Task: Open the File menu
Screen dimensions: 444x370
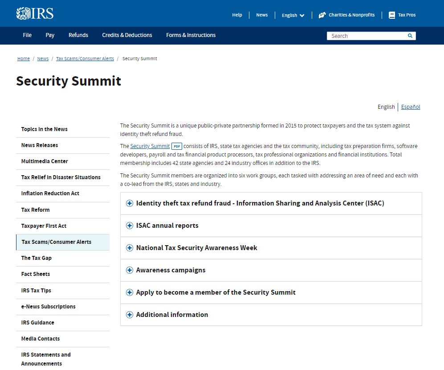Action: click(x=27, y=35)
